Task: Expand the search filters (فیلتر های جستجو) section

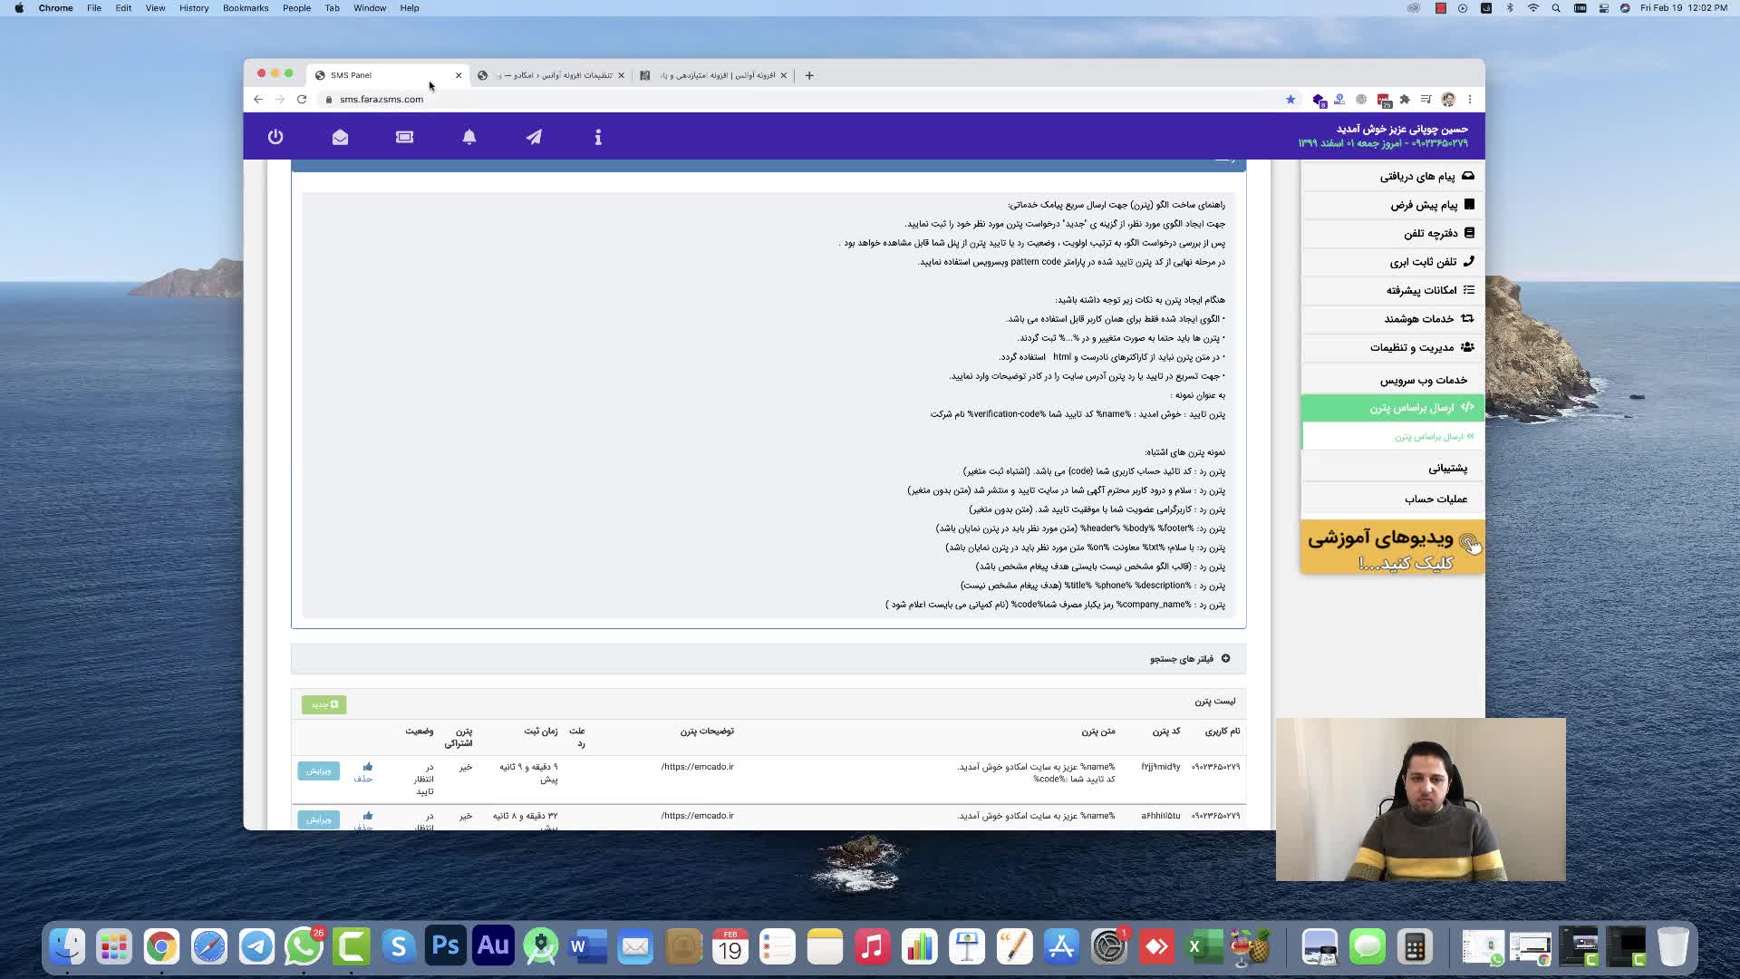Action: pyautogui.click(x=1189, y=659)
